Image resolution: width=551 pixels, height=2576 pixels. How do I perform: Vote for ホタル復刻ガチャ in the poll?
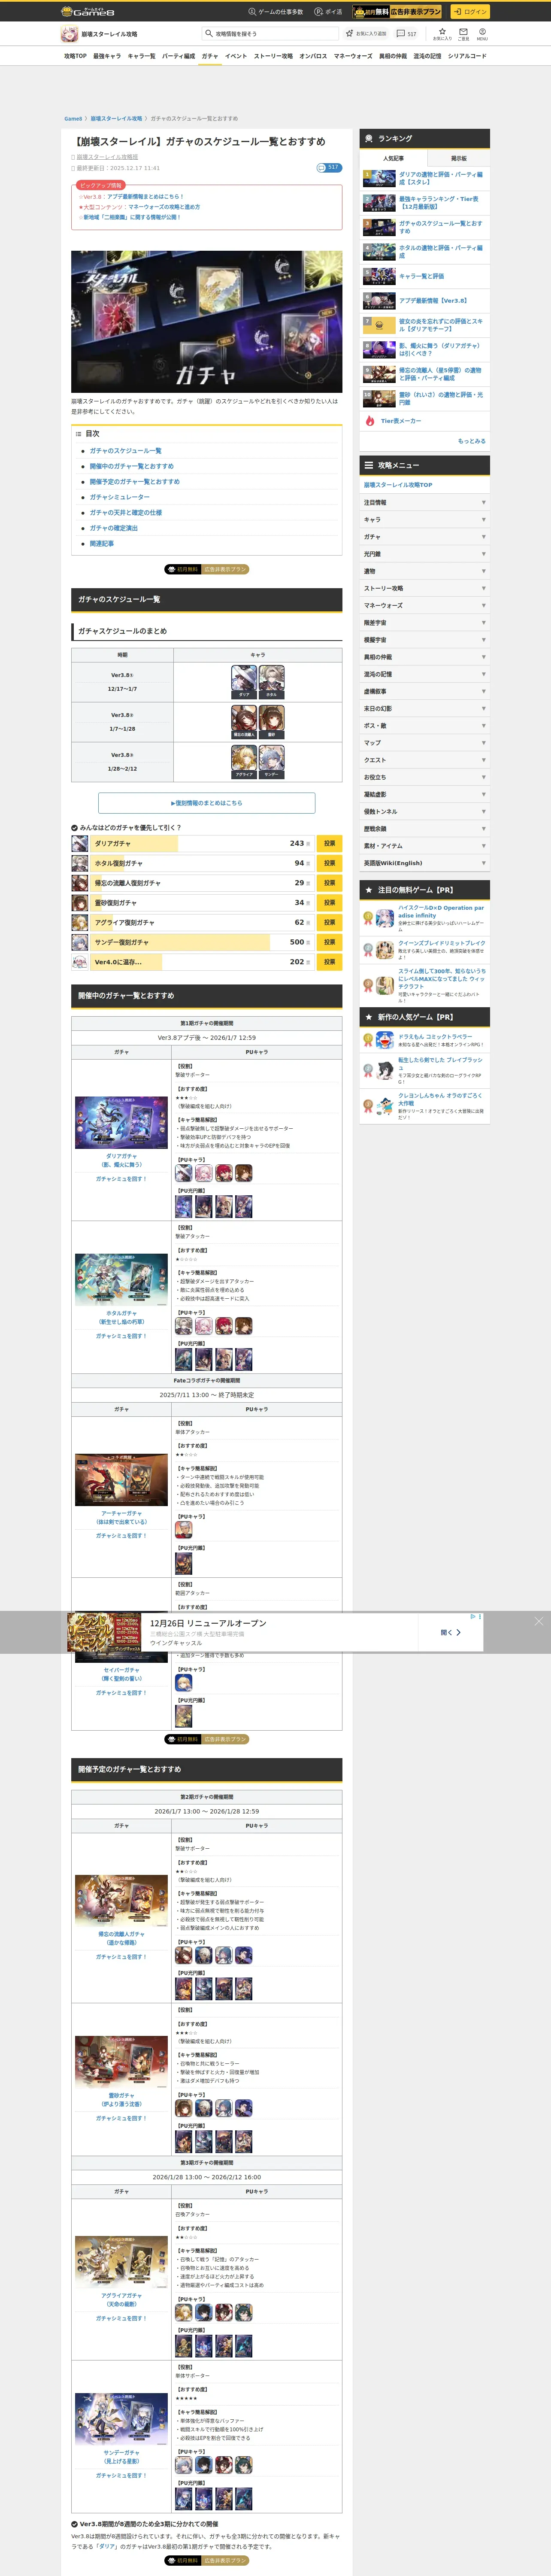coord(329,863)
